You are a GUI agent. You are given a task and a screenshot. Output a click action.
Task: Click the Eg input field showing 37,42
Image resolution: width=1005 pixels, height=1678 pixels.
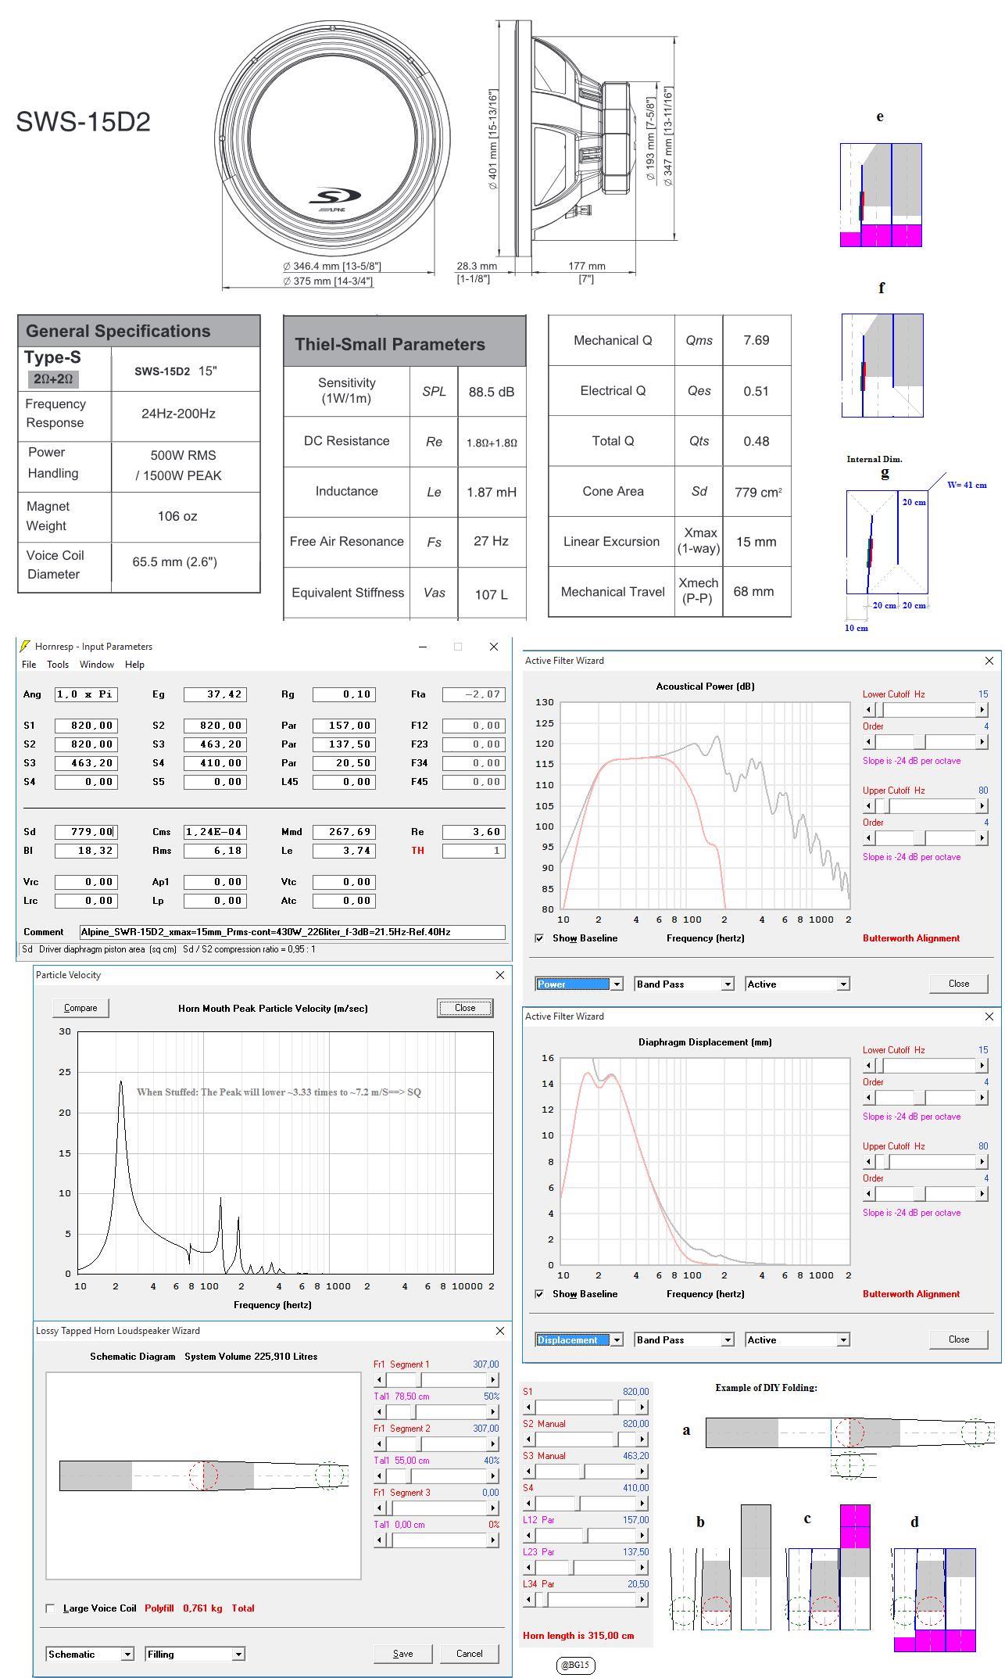tap(215, 694)
